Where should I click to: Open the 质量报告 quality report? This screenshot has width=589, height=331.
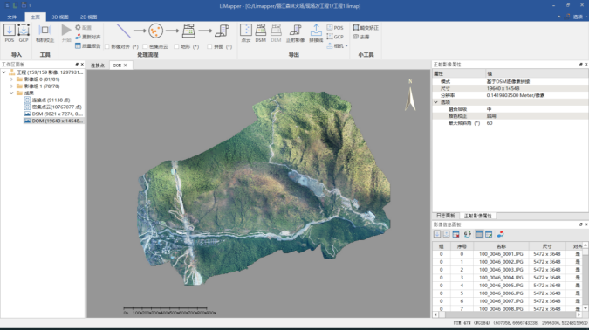(88, 46)
